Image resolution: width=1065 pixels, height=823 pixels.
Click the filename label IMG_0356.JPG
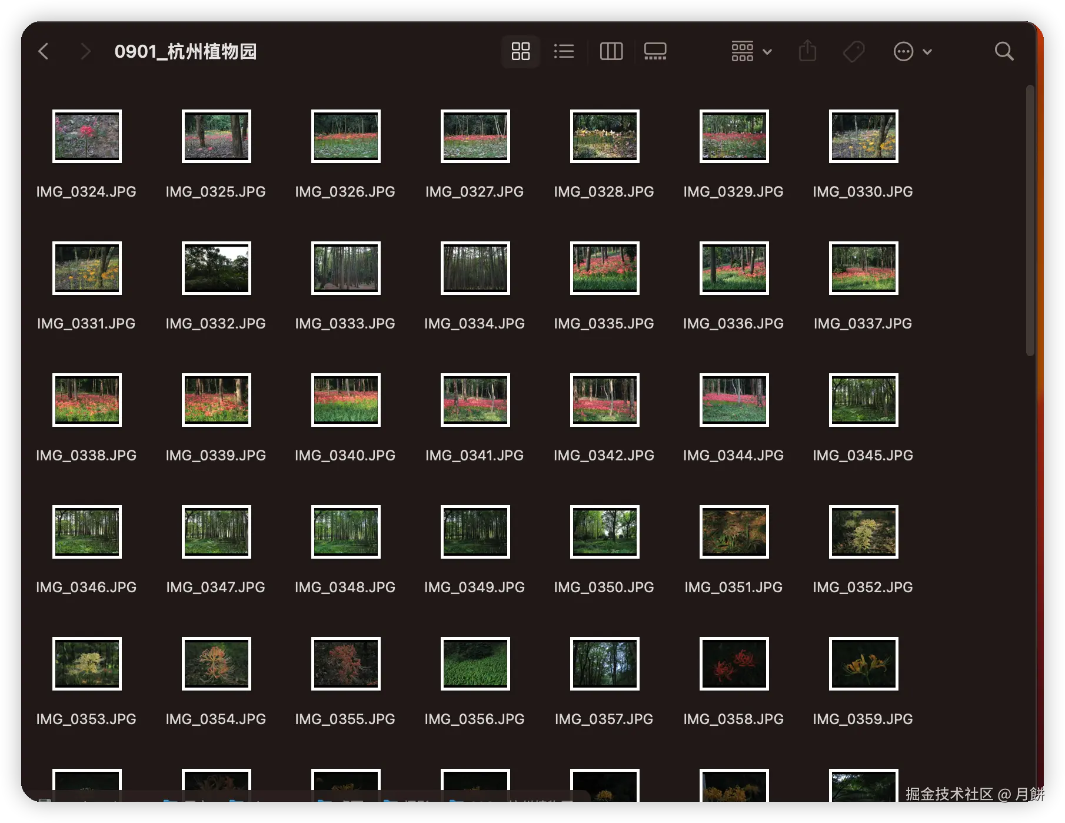tap(475, 719)
